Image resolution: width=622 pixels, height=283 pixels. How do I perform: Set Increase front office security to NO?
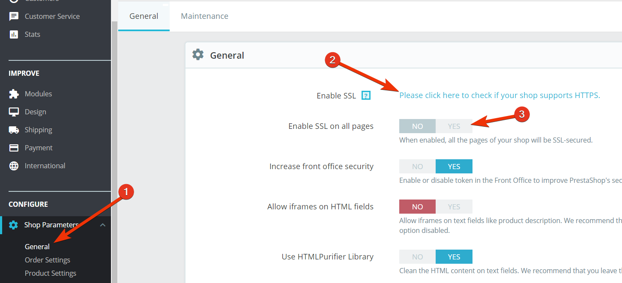[x=417, y=167]
